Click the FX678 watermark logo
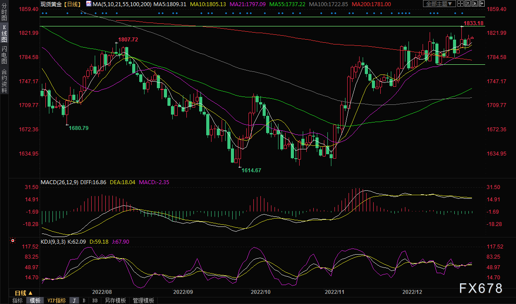 point(480,289)
